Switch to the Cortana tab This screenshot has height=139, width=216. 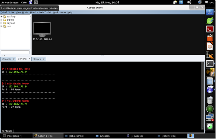coord(22,59)
